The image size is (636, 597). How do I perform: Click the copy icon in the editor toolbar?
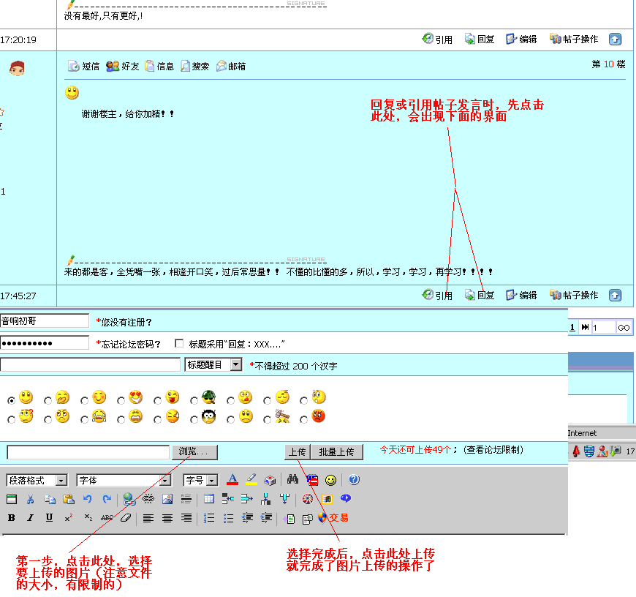click(x=50, y=499)
